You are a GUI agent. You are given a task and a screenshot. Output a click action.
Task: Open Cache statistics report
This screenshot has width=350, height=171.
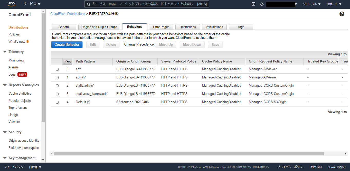click(x=20, y=93)
